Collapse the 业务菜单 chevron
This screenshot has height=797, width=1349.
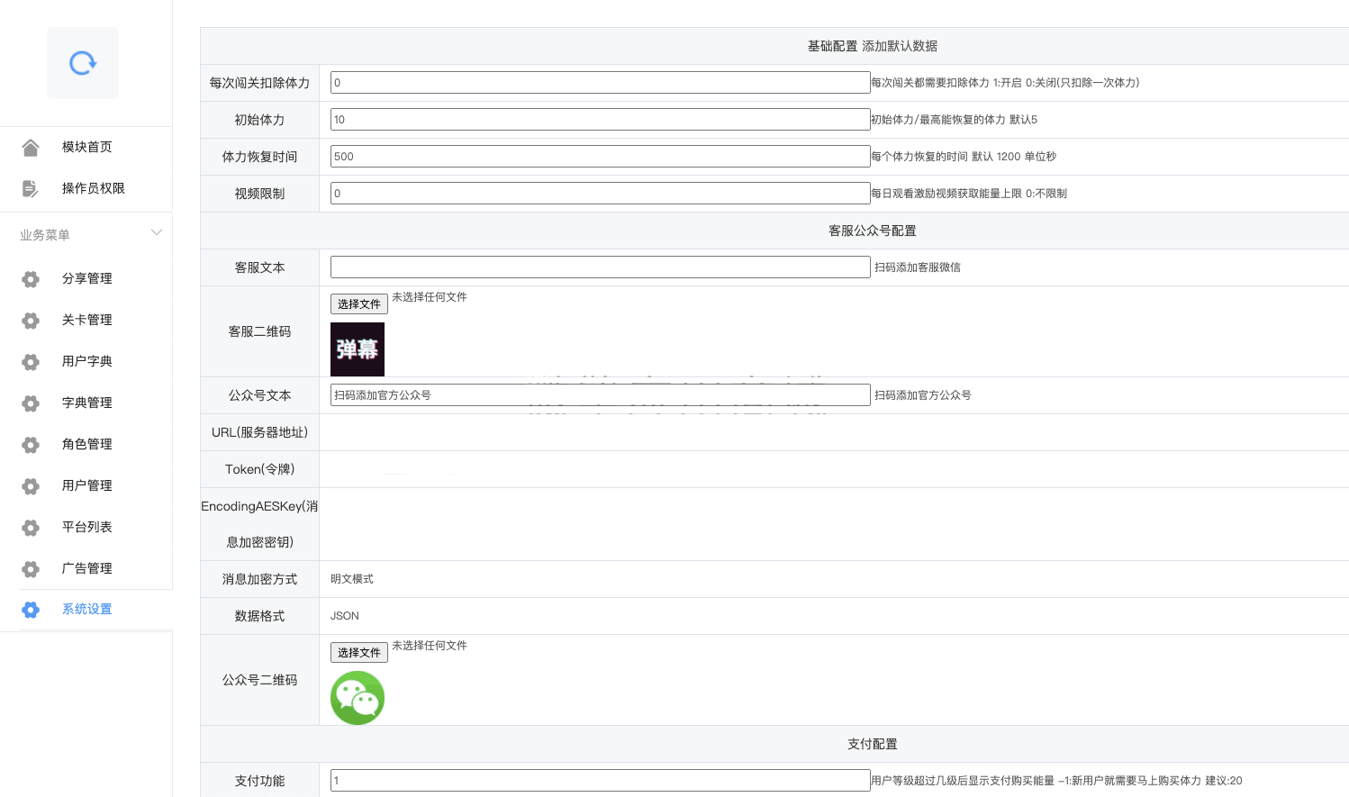pyautogui.click(x=157, y=232)
